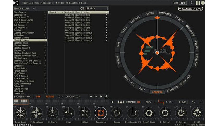Open the 1/16 grid resolution dropdown

point(169,102)
